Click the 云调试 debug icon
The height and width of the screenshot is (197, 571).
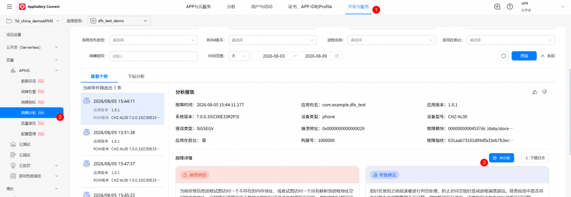tap(13, 155)
